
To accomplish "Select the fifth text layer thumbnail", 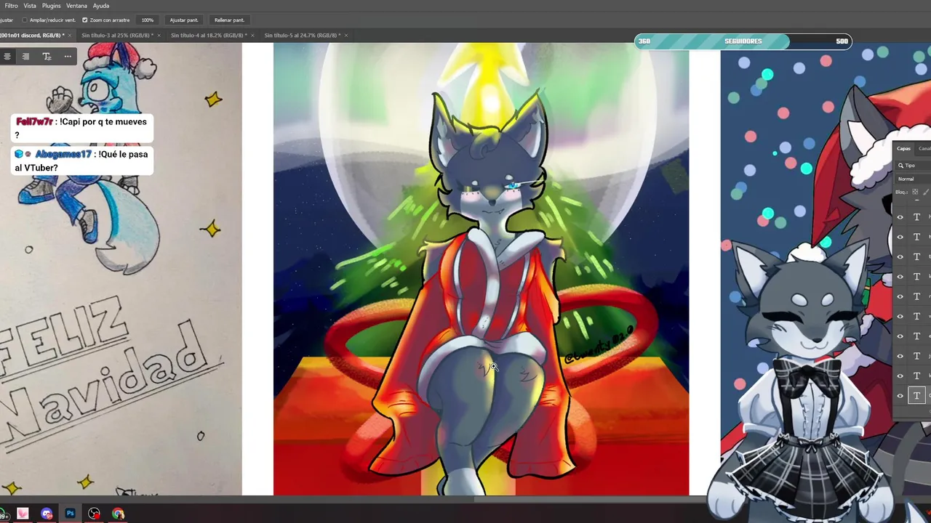I will [917, 296].
